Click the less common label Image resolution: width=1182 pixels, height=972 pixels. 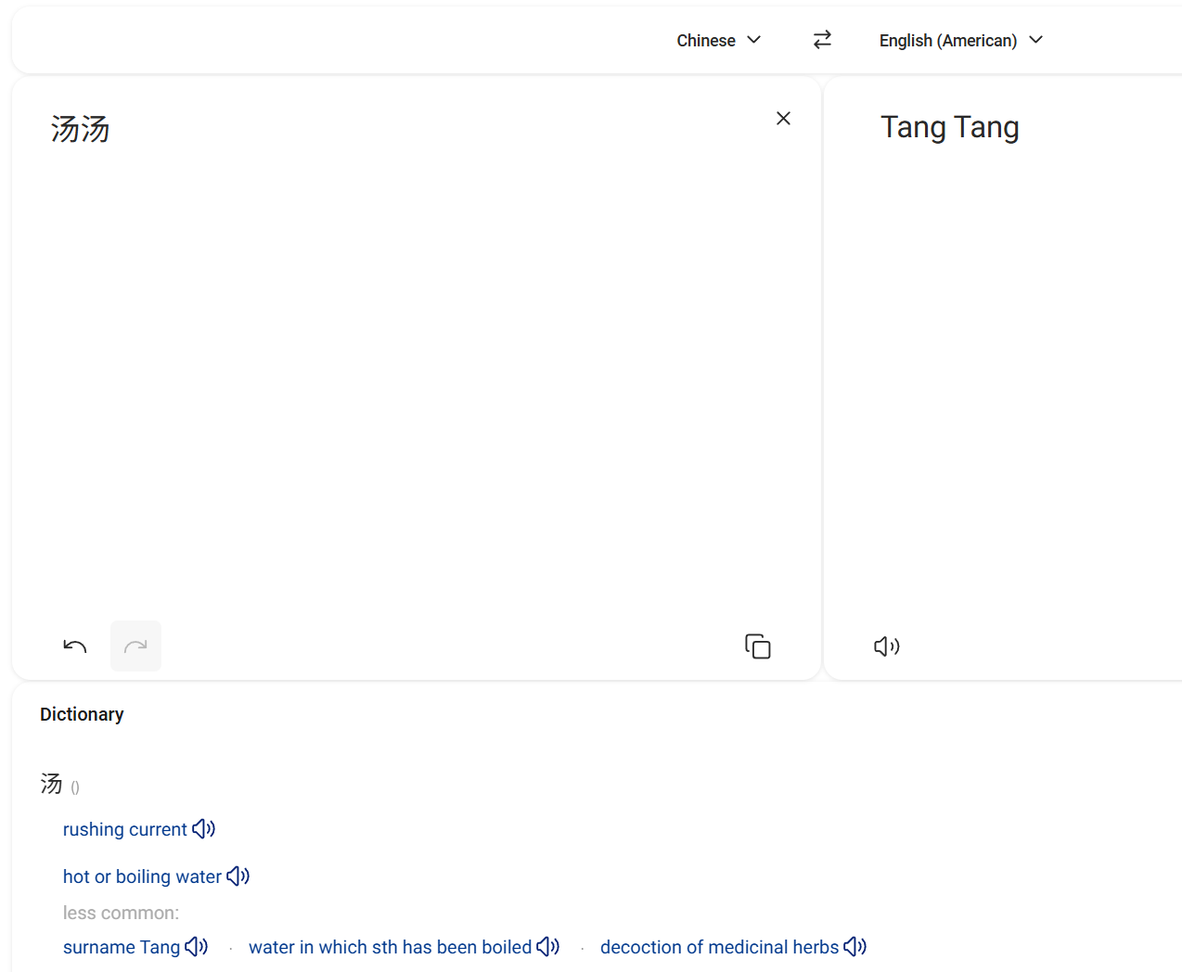(121, 913)
